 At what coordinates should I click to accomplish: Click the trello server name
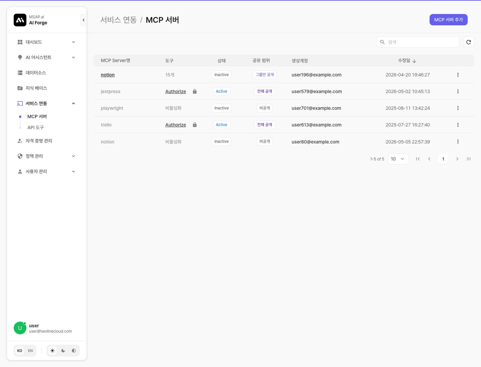point(106,125)
